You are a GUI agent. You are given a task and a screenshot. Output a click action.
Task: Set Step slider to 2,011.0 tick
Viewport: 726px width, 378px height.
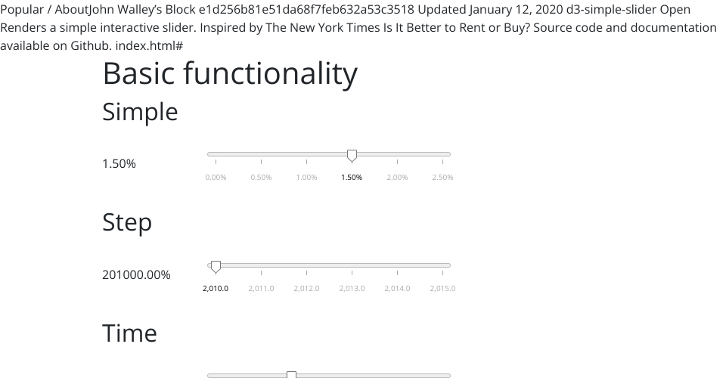[261, 265]
